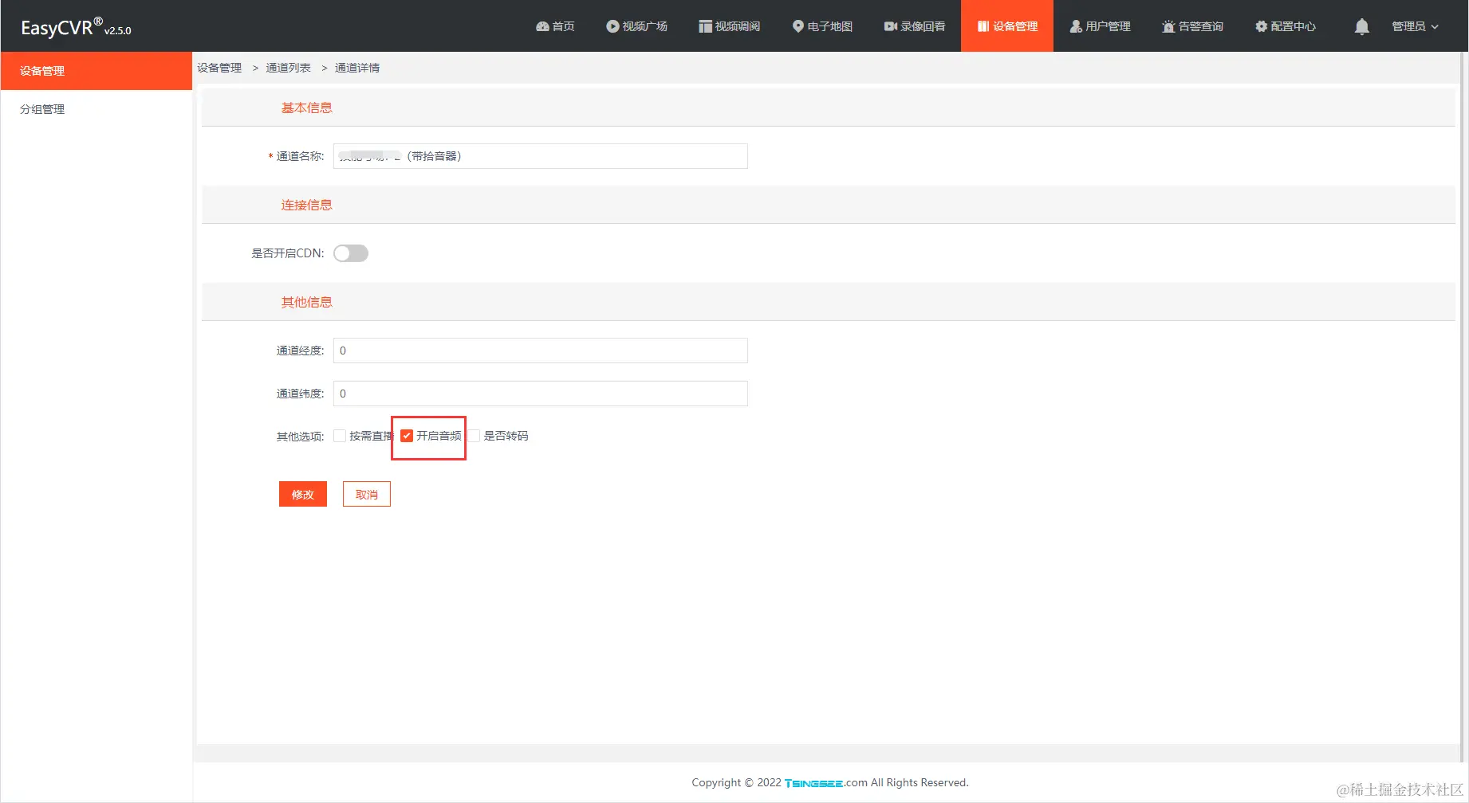The image size is (1469, 803).
Task: Select 设备管理 top navigation tab
Action: [1007, 26]
